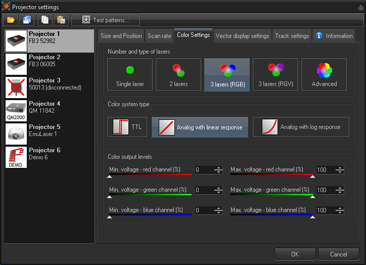Select Projector 1 FB3 52982
This screenshot has height=265, width=366.
click(50, 41)
